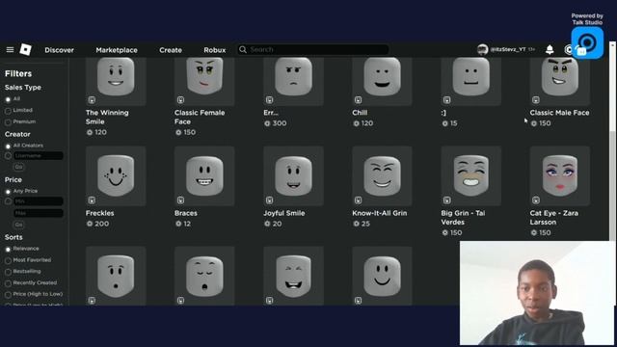Click bundle icon on Joyful Smile
Screen dimensions: 617x347
click(x=270, y=200)
